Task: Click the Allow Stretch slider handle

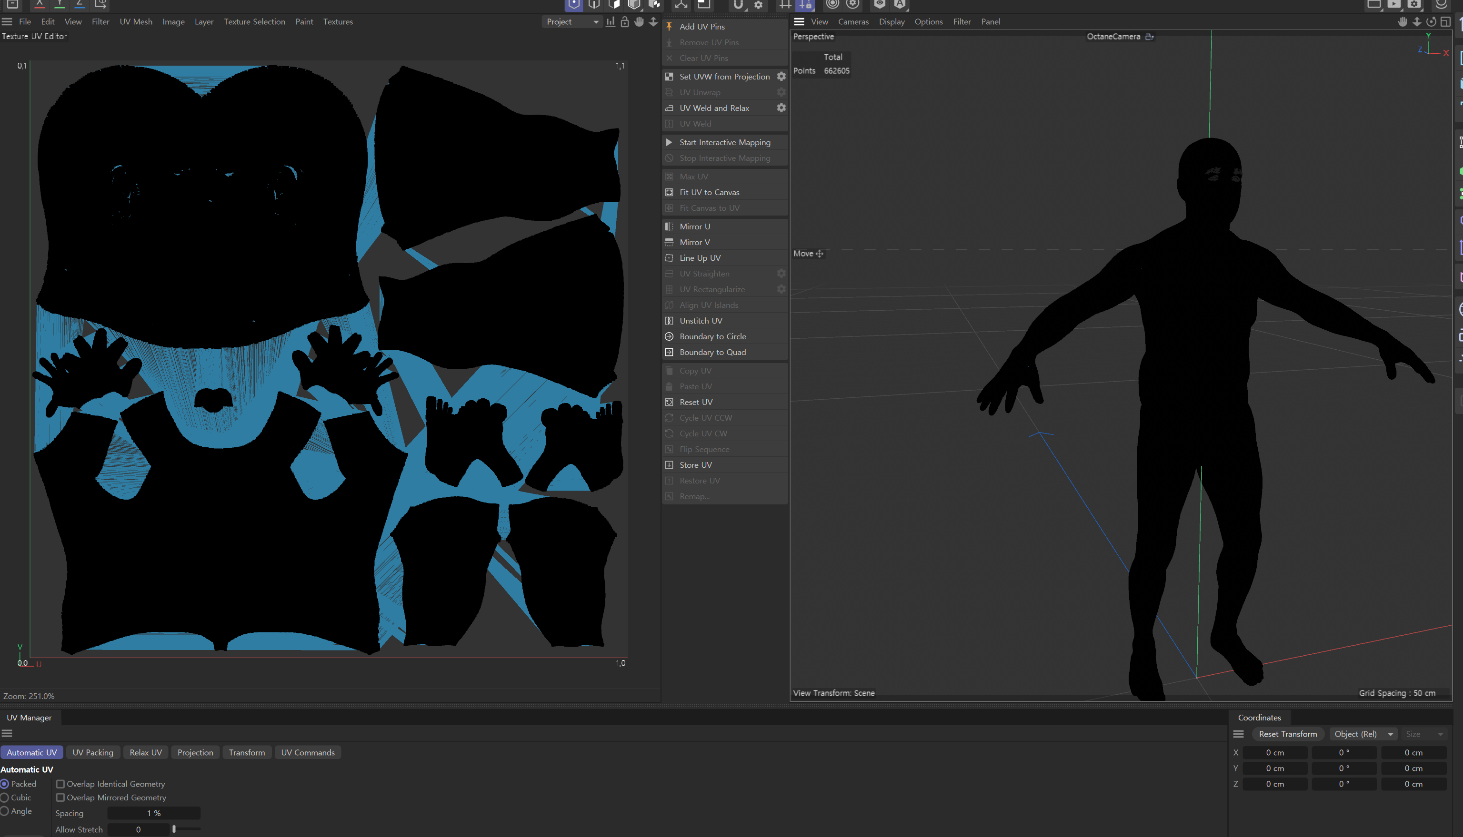Action: coord(174,829)
